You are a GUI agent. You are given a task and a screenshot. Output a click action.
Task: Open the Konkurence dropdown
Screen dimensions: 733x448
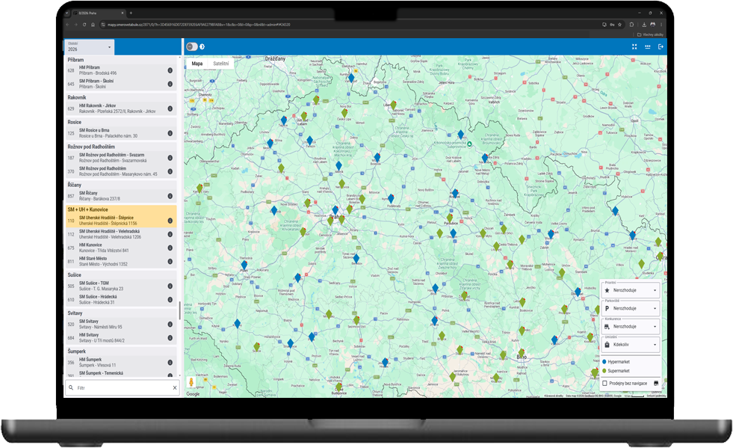coord(631,326)
